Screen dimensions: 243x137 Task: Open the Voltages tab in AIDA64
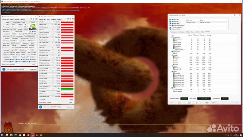188,32
